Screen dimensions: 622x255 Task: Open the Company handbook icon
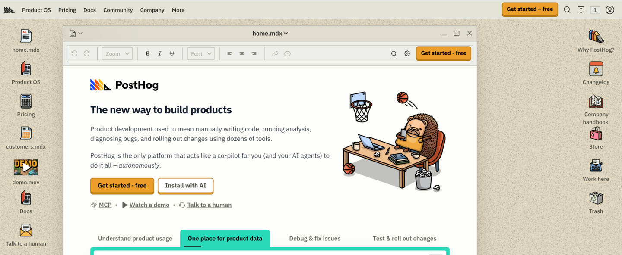click(596, 101)
